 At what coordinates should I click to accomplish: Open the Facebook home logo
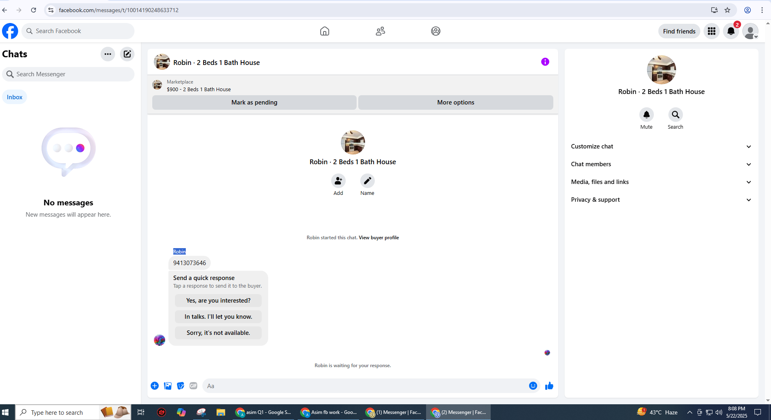coord(10,31)
